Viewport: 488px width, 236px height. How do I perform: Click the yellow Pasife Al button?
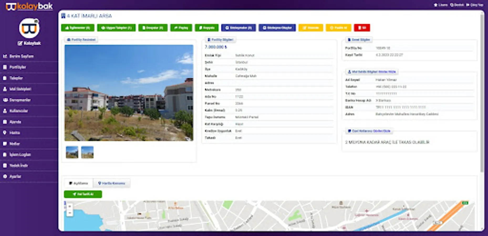coord(339,28)
